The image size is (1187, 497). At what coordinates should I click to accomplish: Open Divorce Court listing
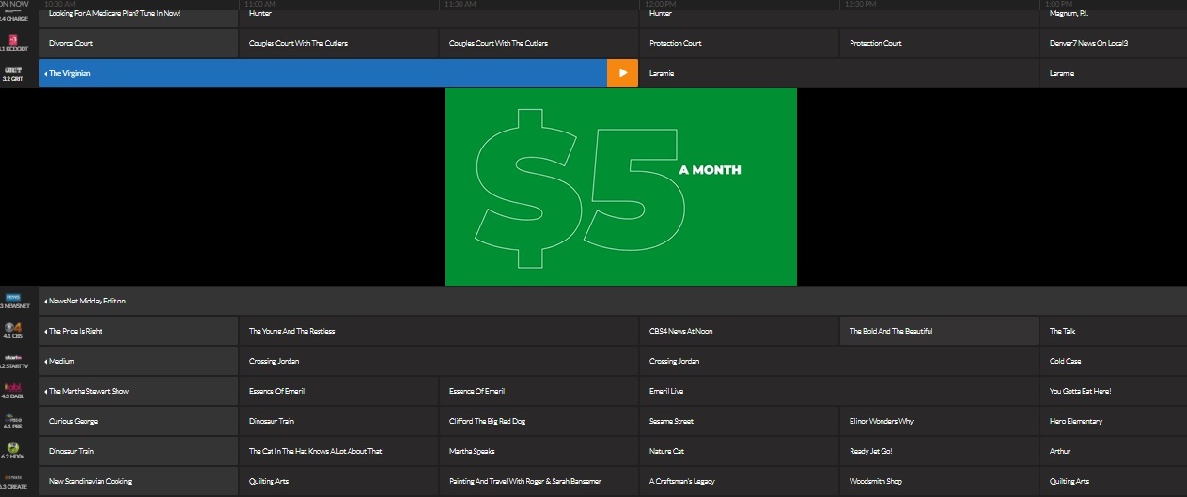click(138, 43)
